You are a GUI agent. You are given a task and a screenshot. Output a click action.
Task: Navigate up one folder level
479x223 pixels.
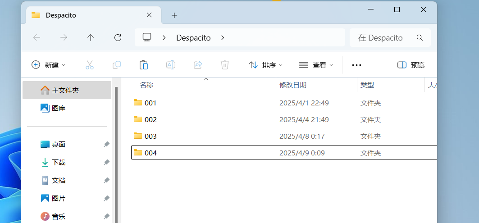click(91, 37)
